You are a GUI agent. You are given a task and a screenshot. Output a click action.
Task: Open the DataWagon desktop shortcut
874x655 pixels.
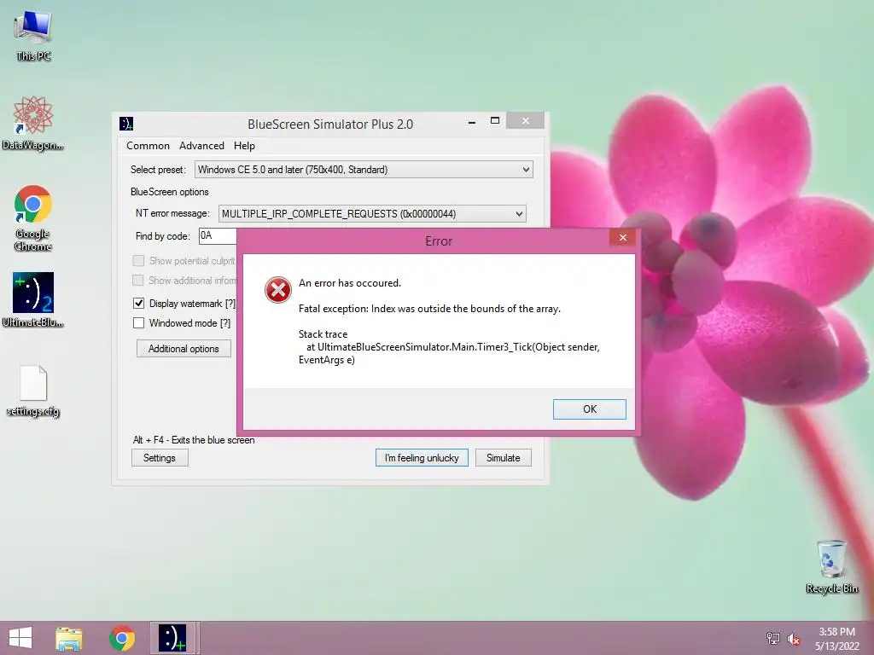33,123
